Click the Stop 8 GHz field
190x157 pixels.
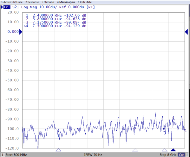[x=168, y=155]
